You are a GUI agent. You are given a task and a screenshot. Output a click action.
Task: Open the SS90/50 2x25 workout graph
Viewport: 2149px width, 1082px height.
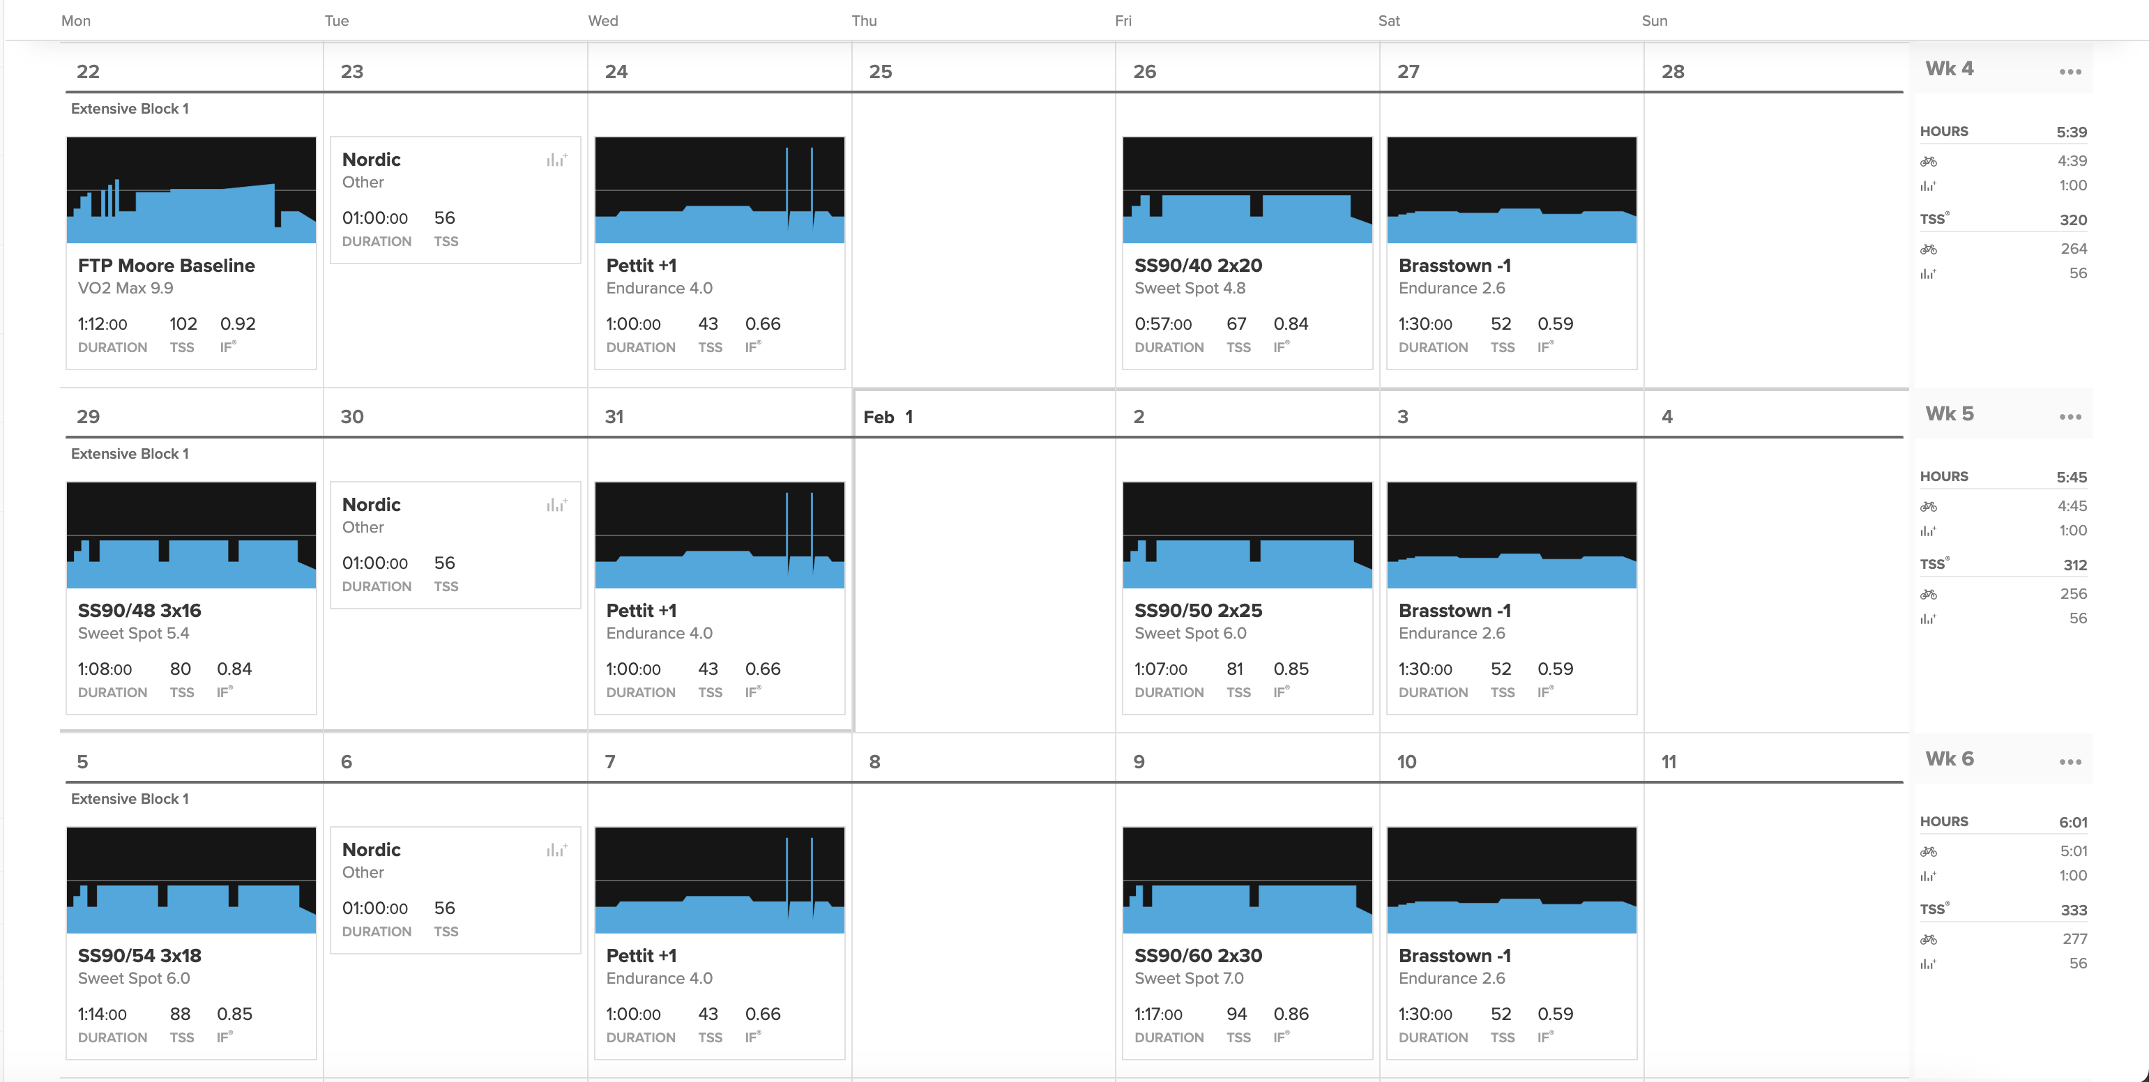(1247, 535)
